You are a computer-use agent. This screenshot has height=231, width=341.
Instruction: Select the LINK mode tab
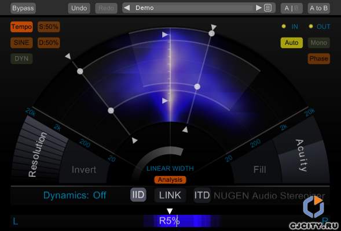[x=170, y=195]
